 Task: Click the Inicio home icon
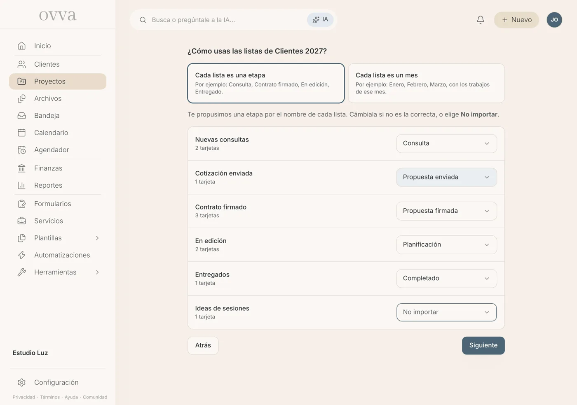[22, 46]
